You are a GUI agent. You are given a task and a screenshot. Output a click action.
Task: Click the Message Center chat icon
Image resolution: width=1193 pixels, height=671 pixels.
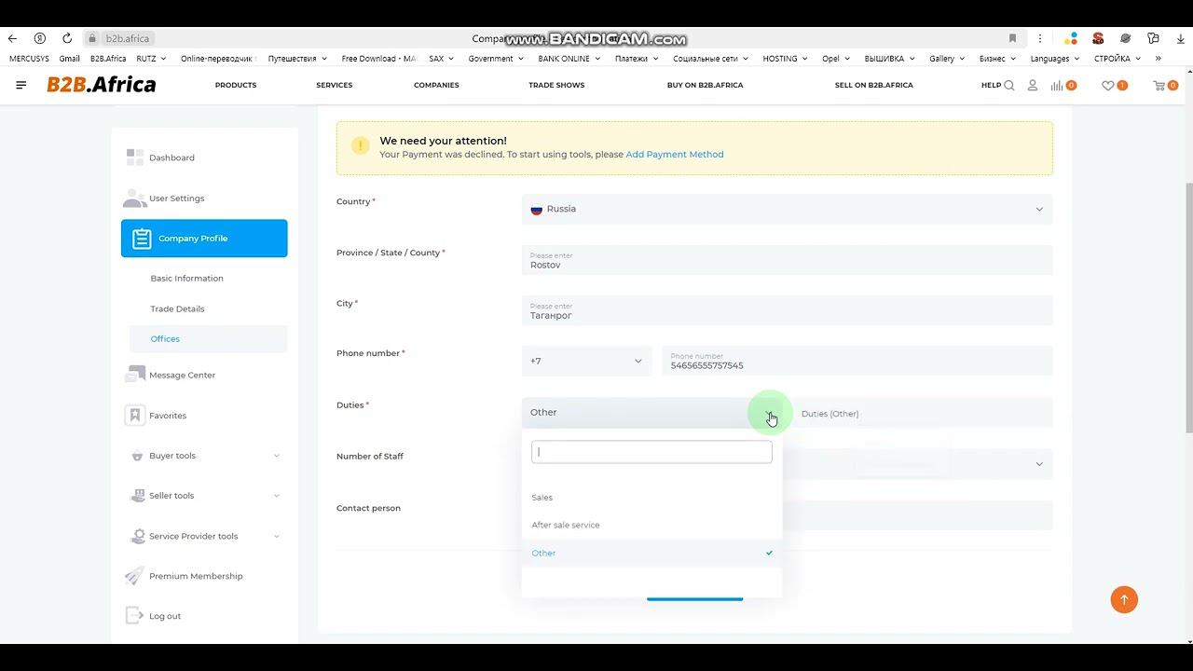click(135, 375)
